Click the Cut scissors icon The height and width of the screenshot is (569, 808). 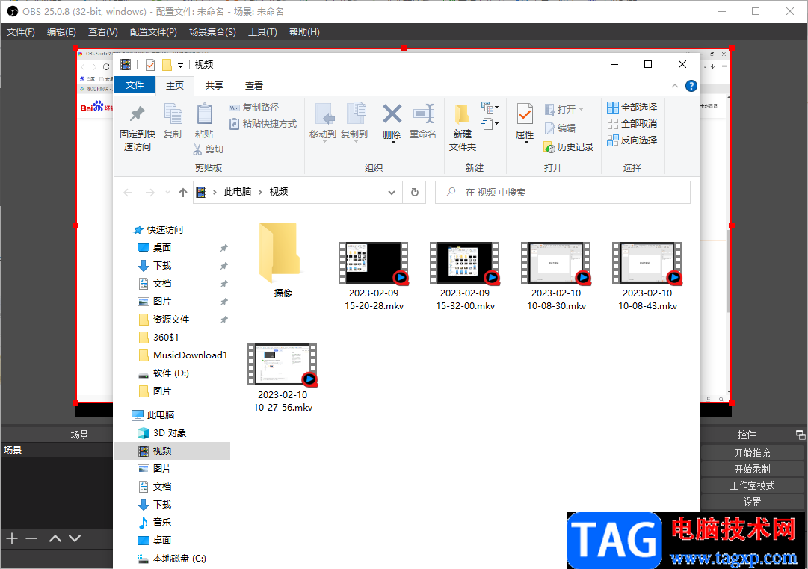[x=197, y=149]
